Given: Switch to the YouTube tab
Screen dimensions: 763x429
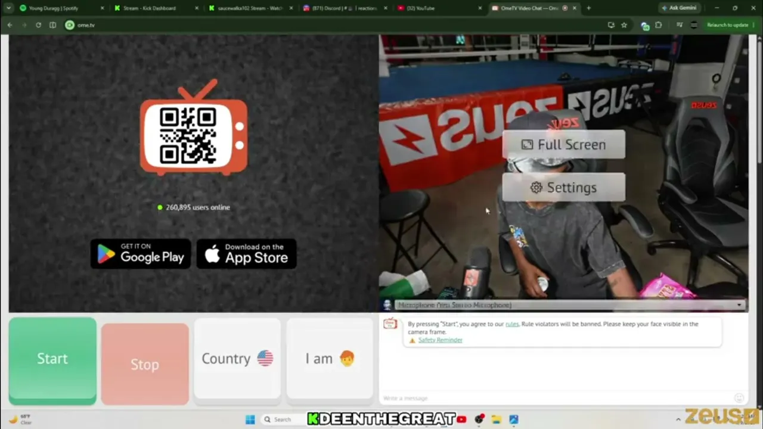Looking at the screenshot, I should point(438,8).
